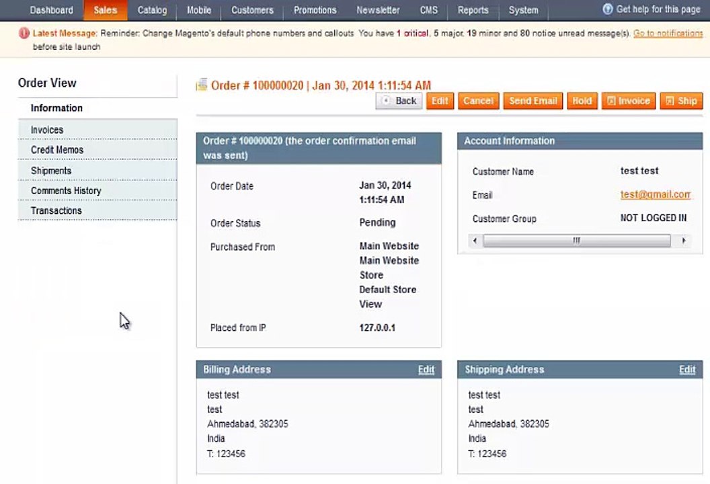The width and height of the screenshot is (710, 484).
Task: Click the Account Information horizontal scrollbar thumb
Action: 577,241
